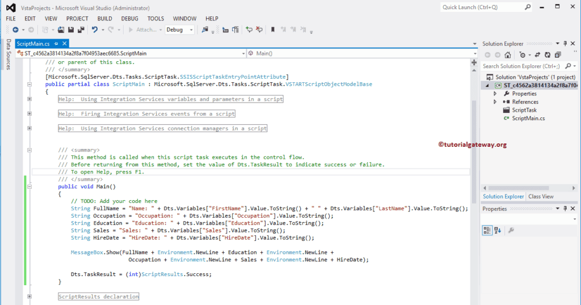581x305 pixels.
Task: Close the ScriptMain.cs tab
Action: 65,44
